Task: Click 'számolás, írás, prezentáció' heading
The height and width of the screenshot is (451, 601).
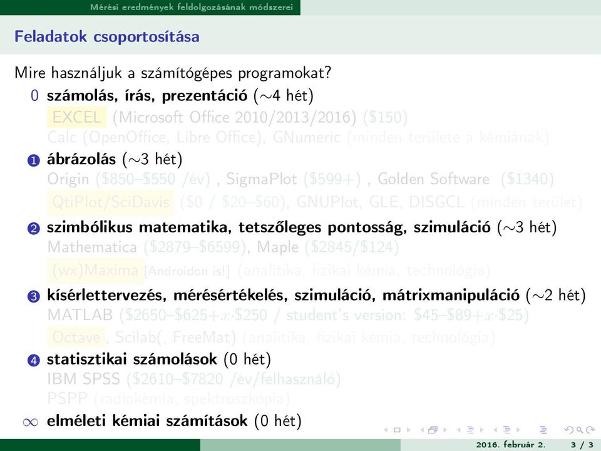Action: (147, 95)
